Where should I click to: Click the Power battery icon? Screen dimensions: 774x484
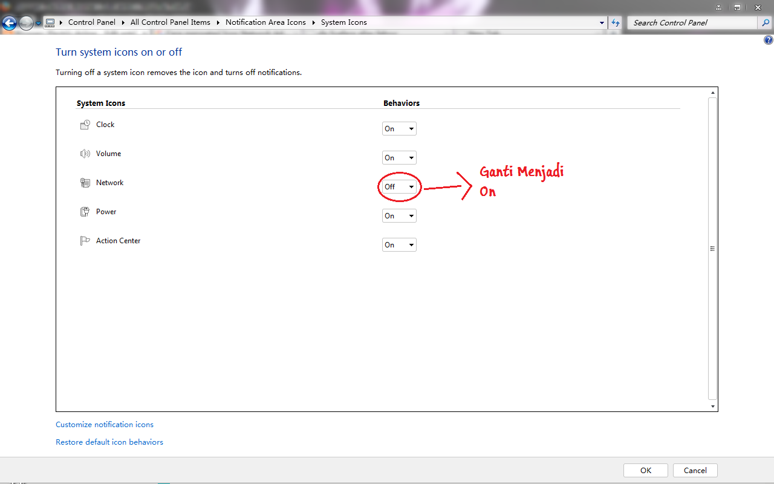tap(85, 211)
